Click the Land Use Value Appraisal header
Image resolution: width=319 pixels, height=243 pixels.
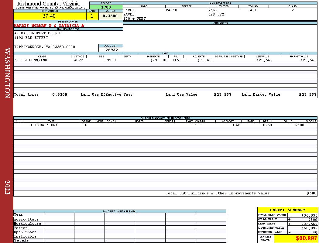(120, 211)
